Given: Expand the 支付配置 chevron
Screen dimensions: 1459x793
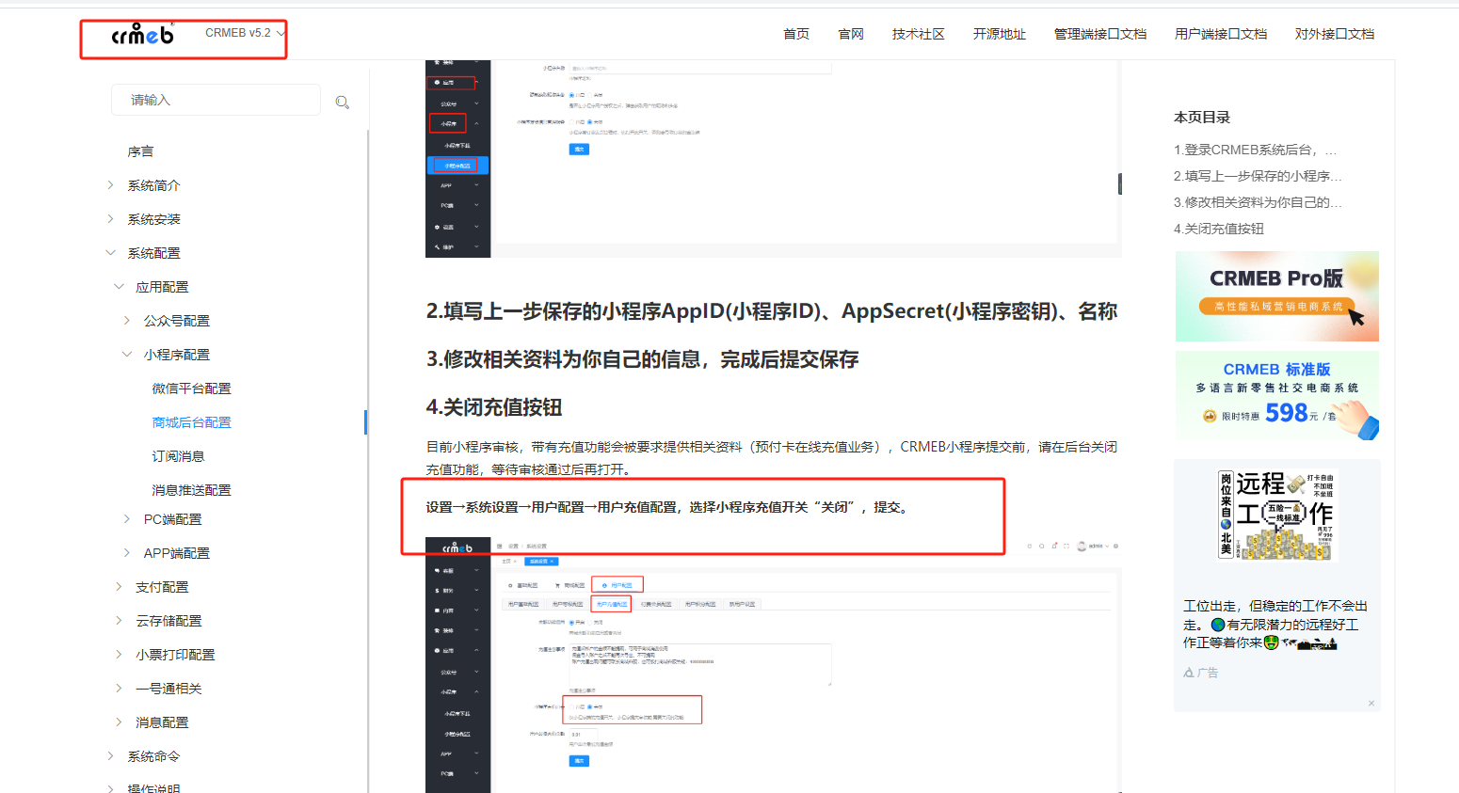Looking at the screenshot, I should tap(119, 587).
